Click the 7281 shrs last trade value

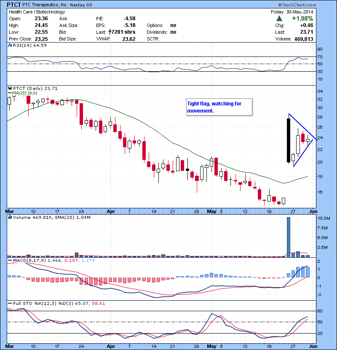(123, 32)
